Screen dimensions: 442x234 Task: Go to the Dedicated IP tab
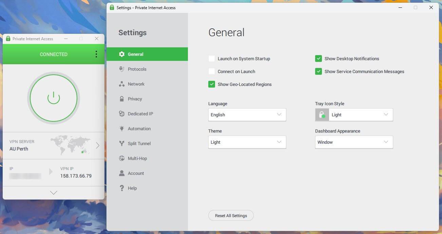(x=147, y=114)
